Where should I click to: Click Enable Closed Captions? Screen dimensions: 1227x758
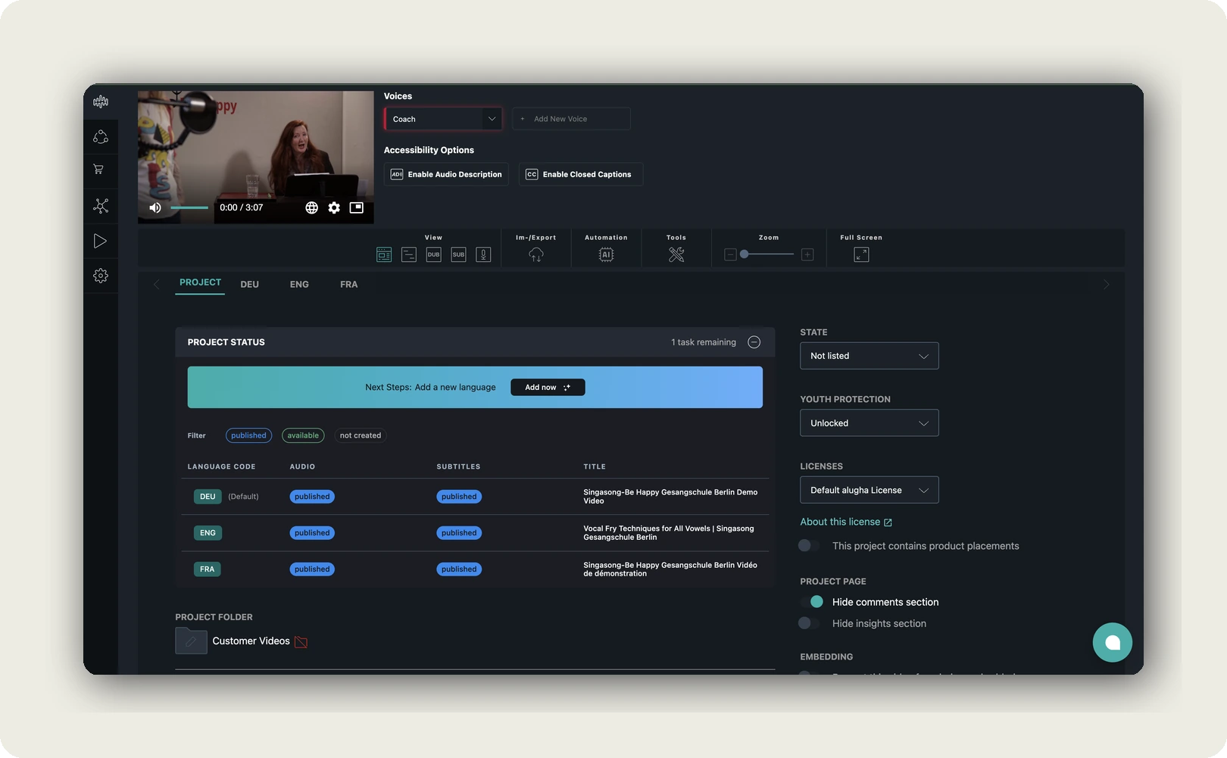(581, 174)
